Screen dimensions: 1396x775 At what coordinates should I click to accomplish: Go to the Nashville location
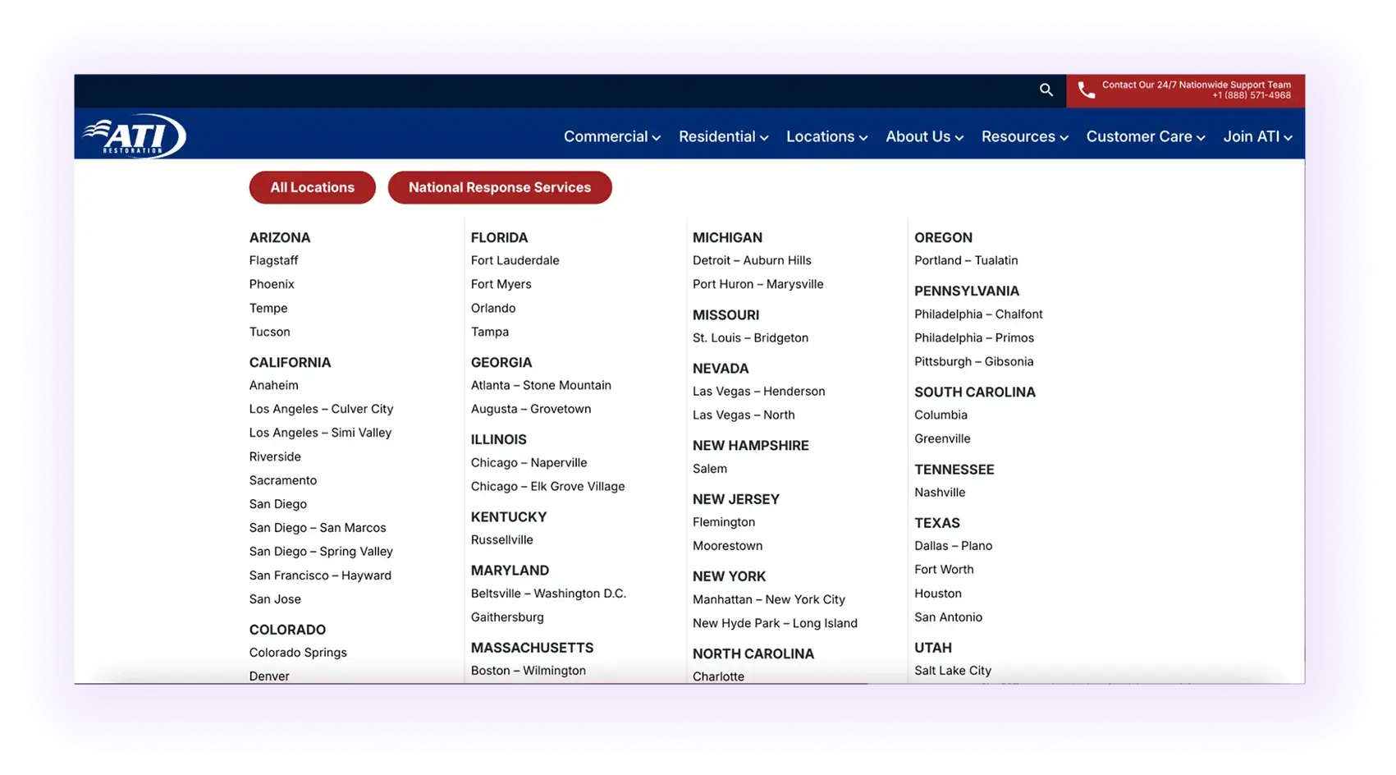pos(940,493)
